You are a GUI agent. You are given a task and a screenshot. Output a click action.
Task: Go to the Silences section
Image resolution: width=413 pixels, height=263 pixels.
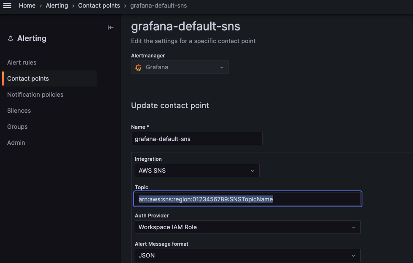pyautogui.click(x=19, y=110)
